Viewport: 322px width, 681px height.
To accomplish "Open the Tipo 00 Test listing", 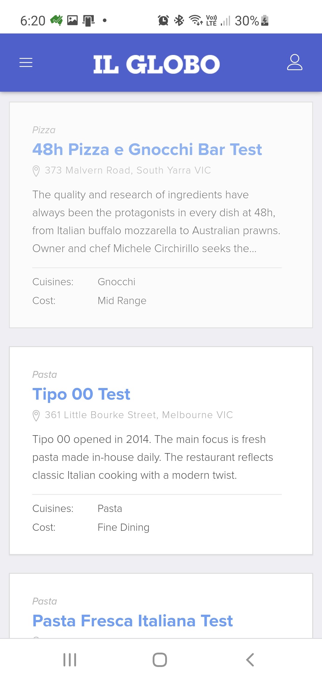I will click(x=81, y=394).
